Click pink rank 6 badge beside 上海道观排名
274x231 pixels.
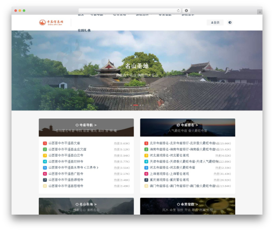(146, 174)
